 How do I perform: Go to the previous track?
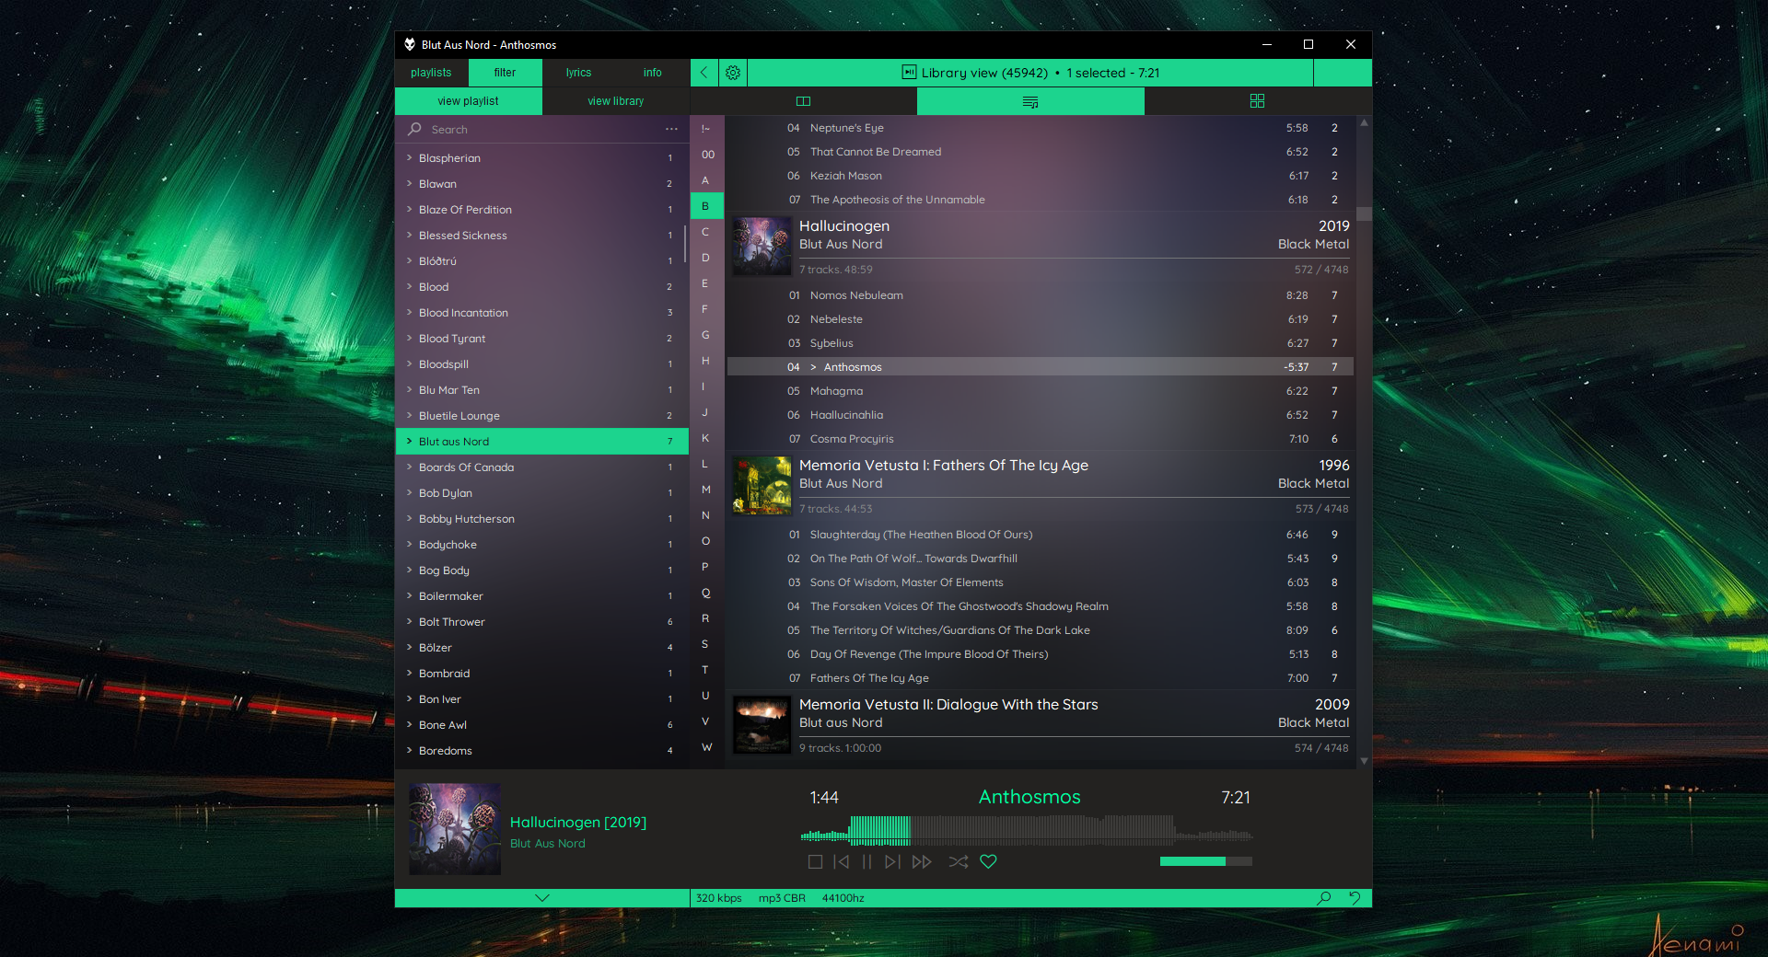tap(841, 862)
